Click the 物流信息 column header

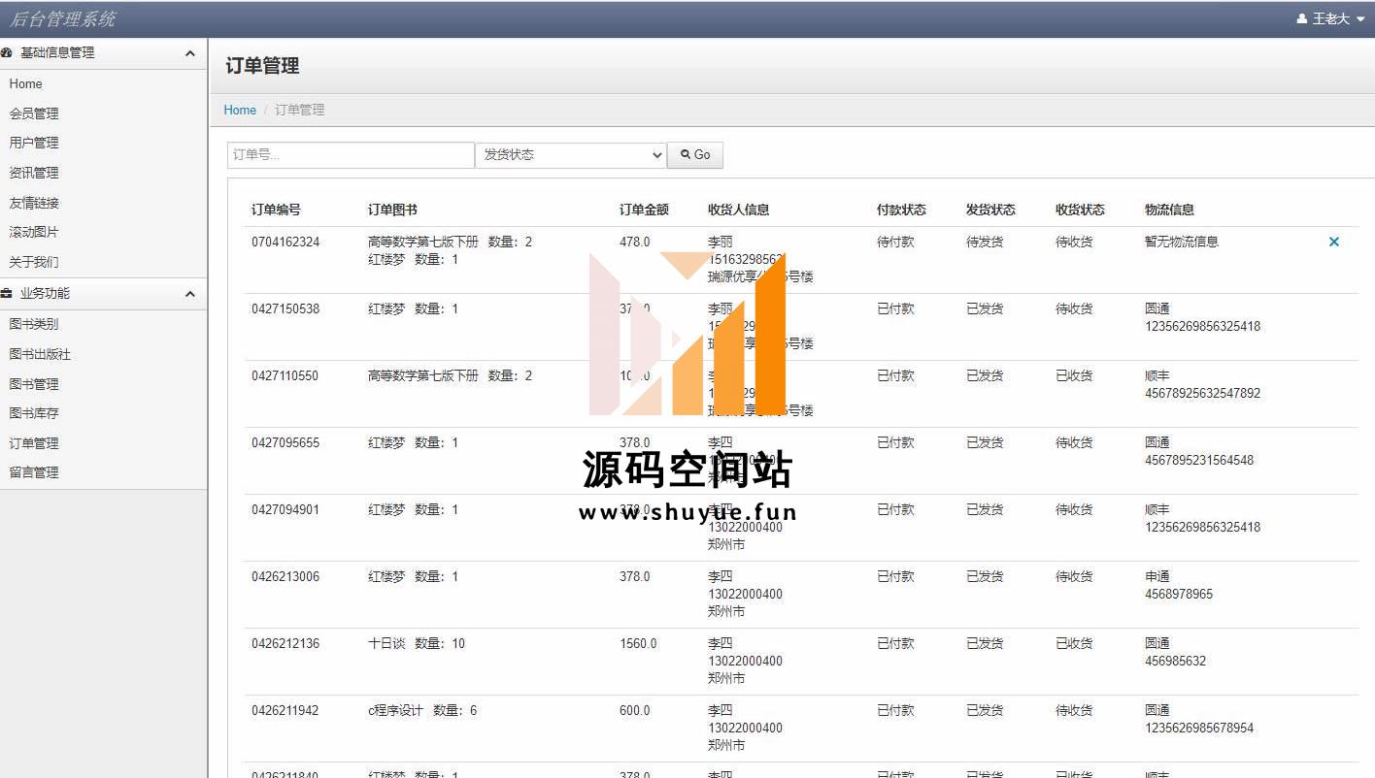tap(1169, 210)
